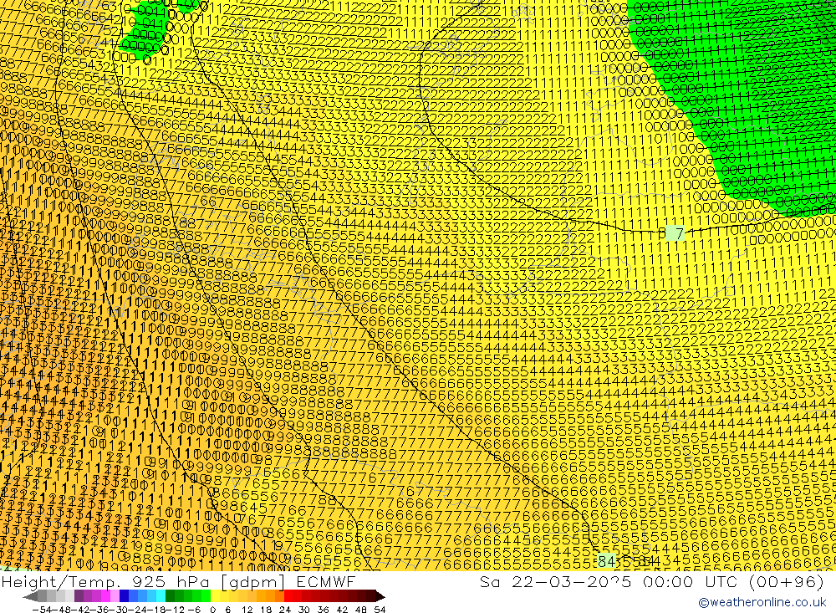The height and width of the screenshot is (613, 836).
Task: Click the '12' value on the temperature legend
Action: [x=247, y=610]
